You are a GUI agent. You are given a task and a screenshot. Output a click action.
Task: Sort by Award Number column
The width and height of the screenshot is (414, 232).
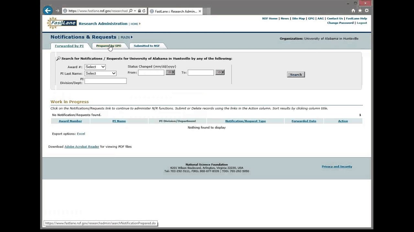(70, 121)
